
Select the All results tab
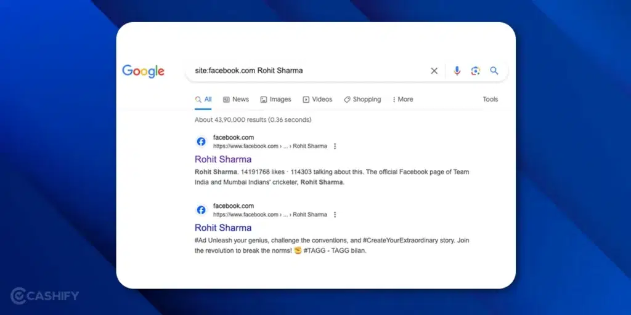point(203,99)
